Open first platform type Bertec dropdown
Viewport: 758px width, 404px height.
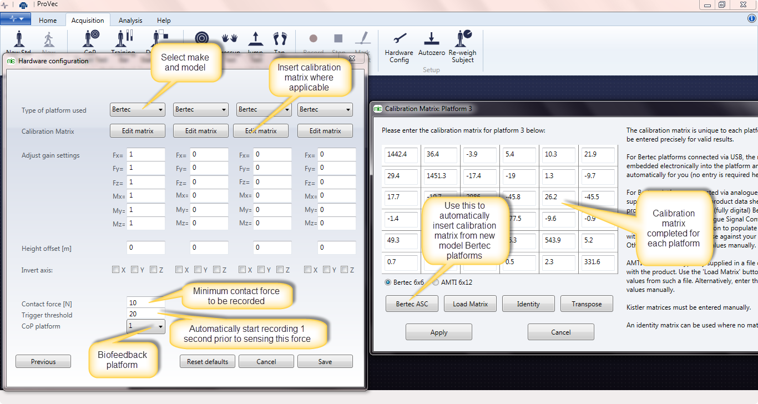[x=138, y=109]
